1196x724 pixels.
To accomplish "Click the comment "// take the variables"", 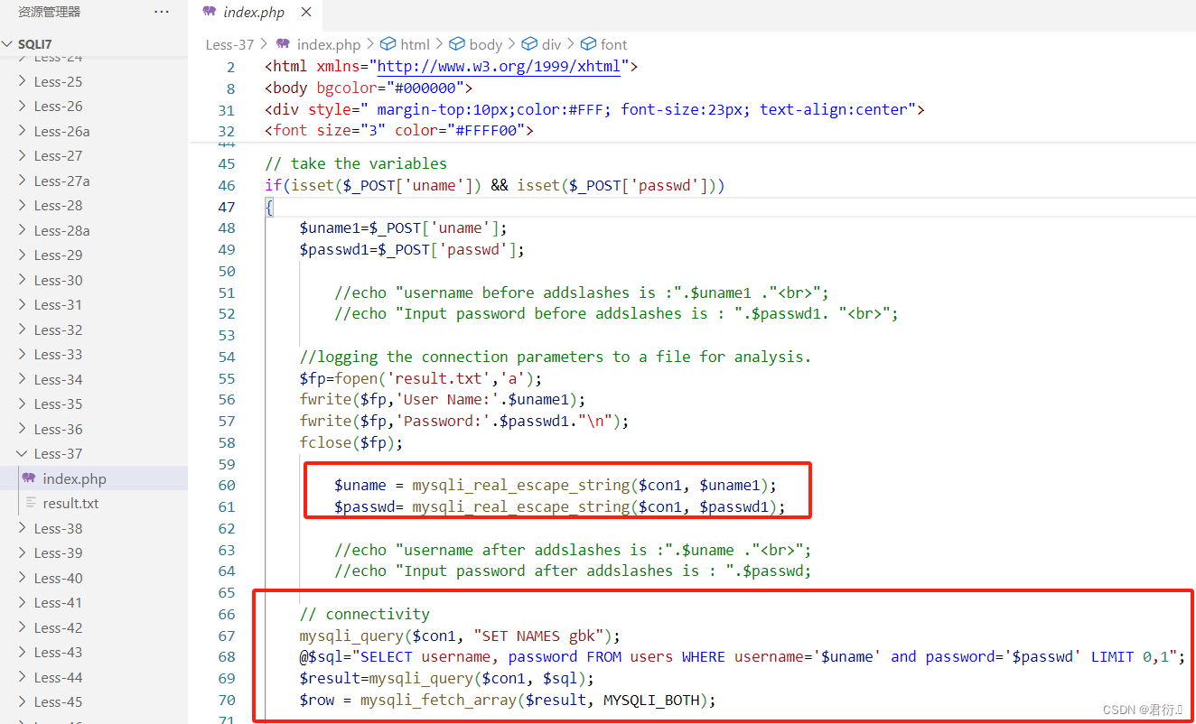I will tap(356, 163).
